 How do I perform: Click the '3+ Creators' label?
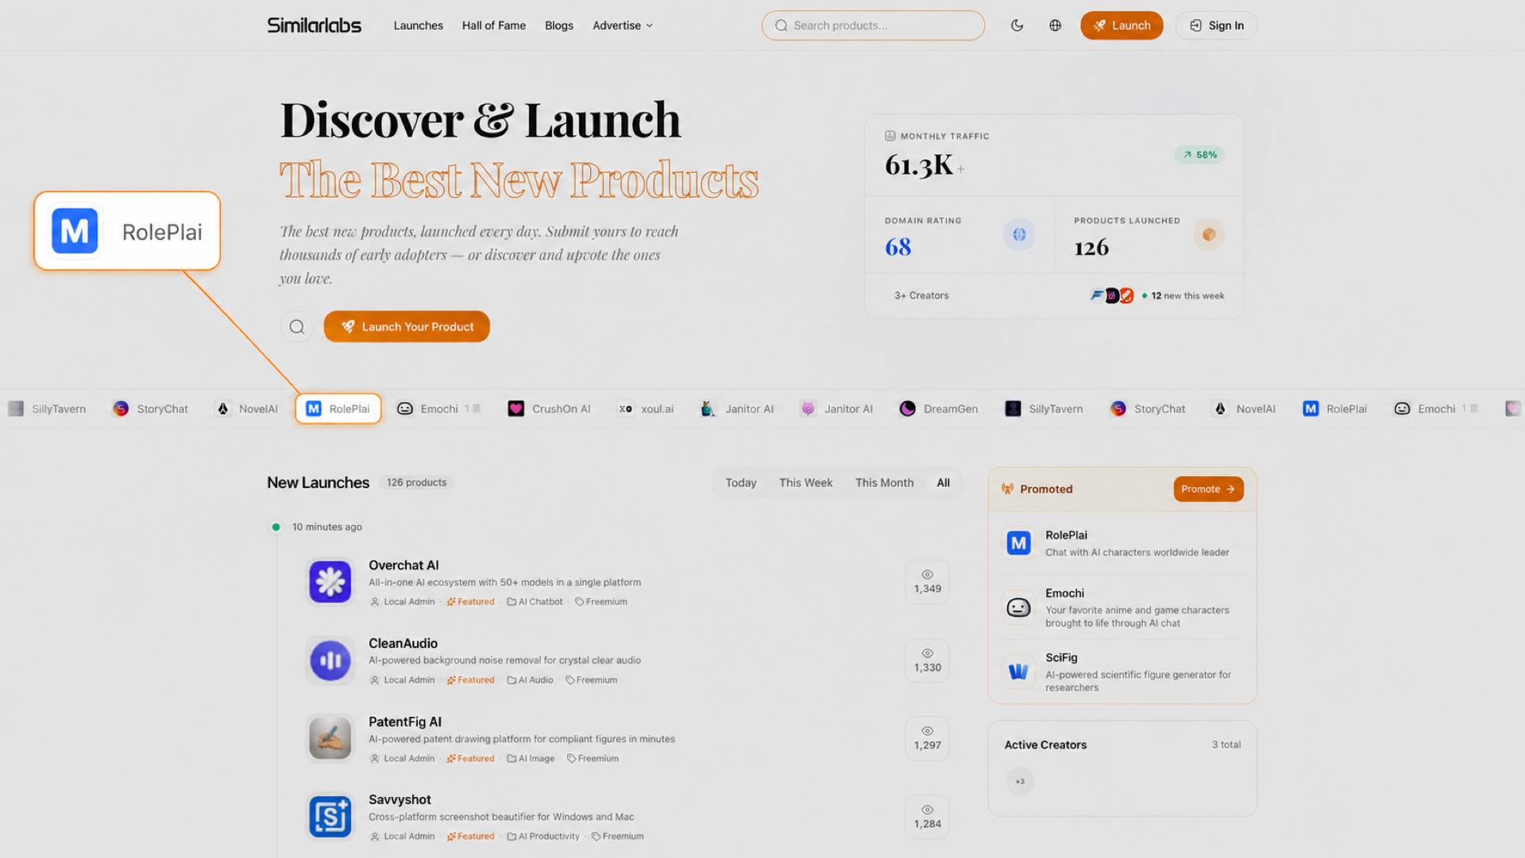(x=921, y=296)
